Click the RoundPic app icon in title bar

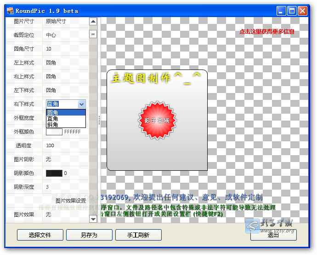[x=9, y=11]
